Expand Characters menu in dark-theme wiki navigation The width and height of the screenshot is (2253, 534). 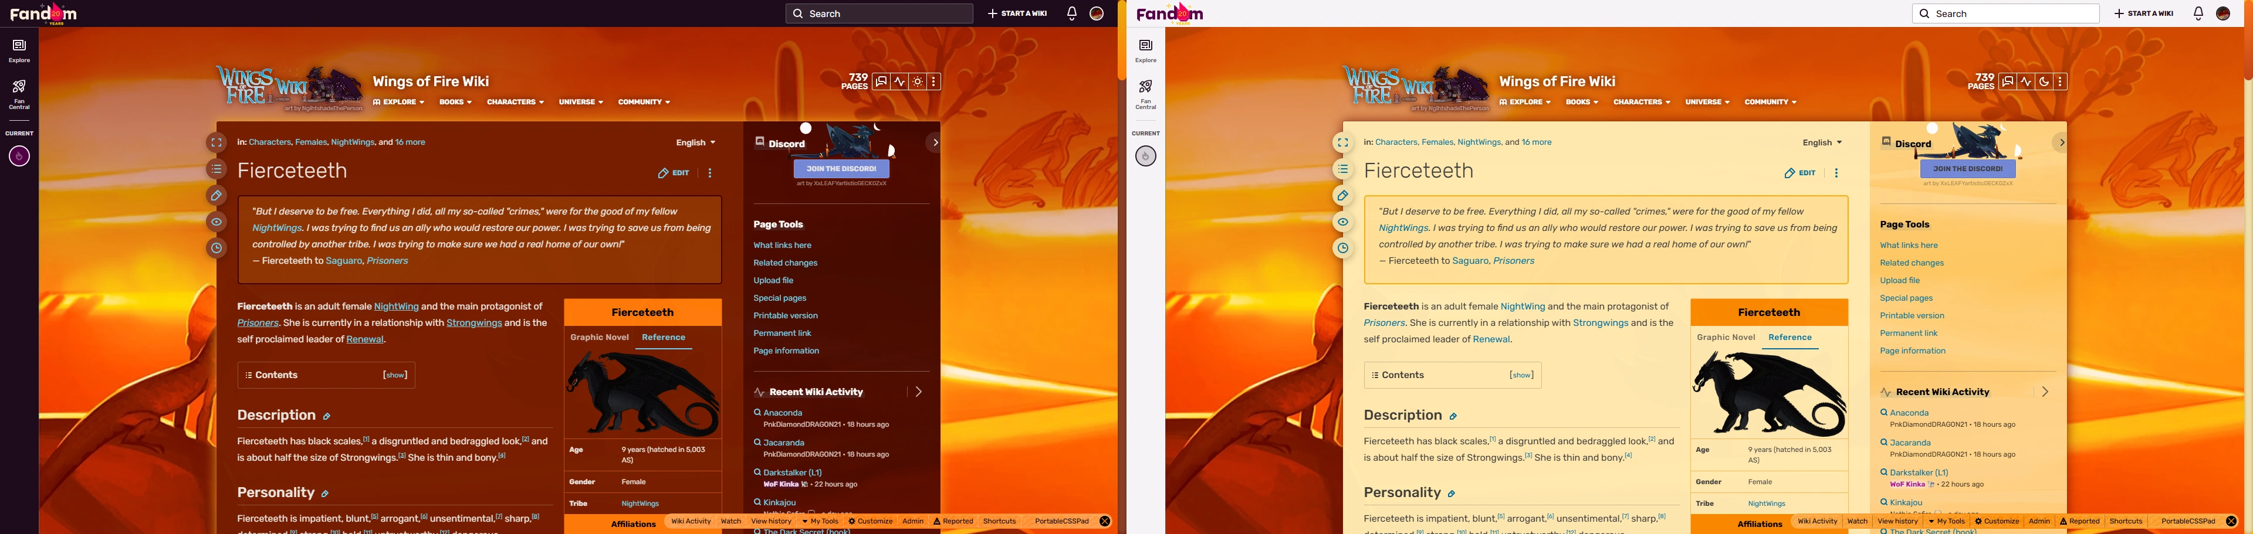point(515,102)
